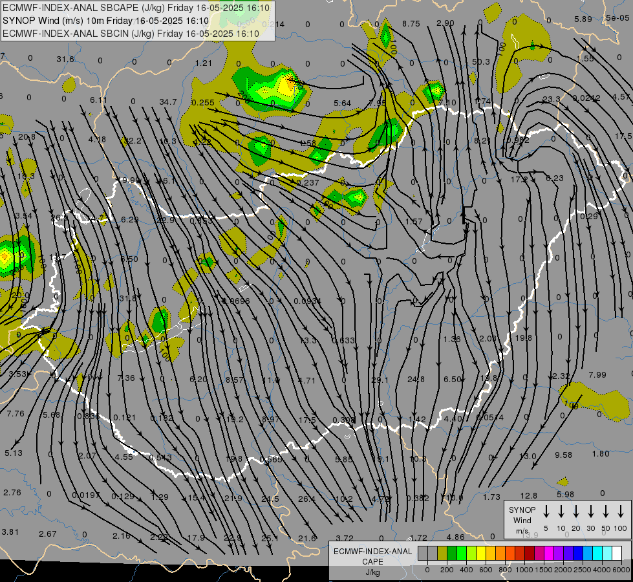The image size is (633, 582).
Task: Click the map value 7.99
Action: (x=597, y=375)
